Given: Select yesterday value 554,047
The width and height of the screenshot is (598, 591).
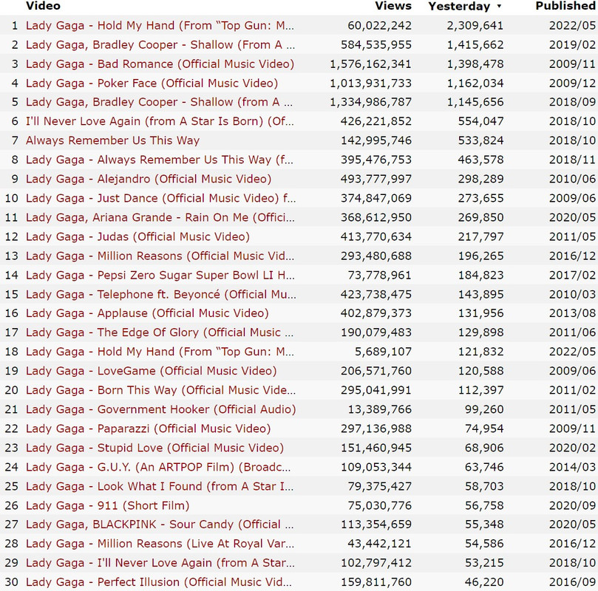Looking at the screenshot, I should click(x=481, y=121).
